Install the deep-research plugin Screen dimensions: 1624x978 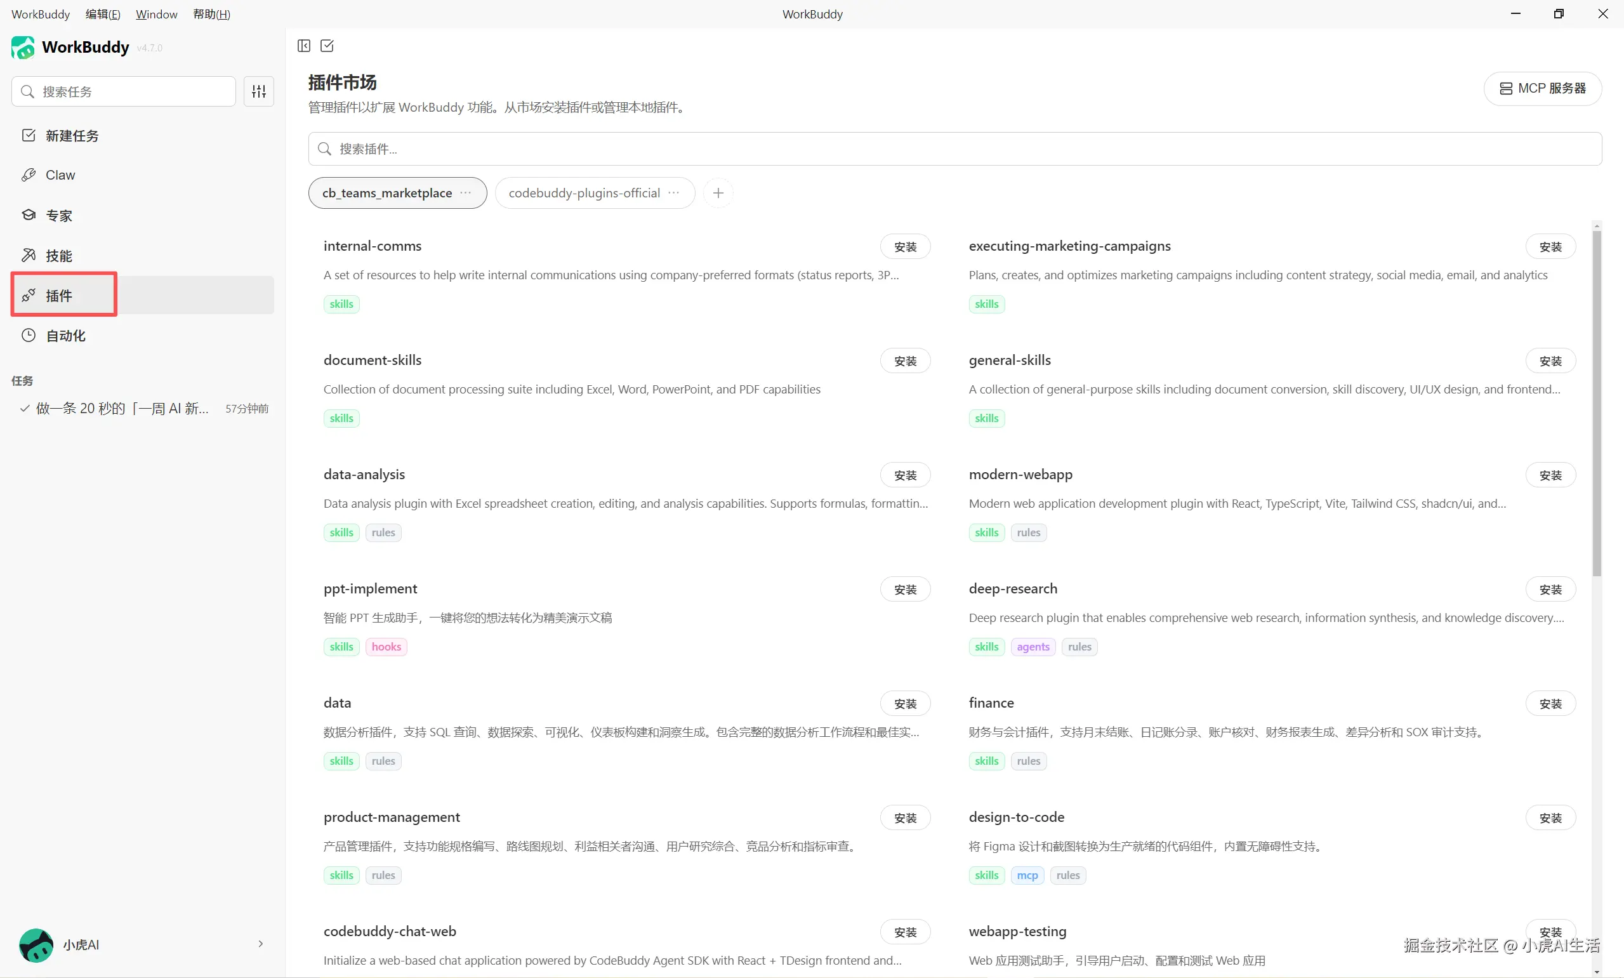tap(1550, 589)
